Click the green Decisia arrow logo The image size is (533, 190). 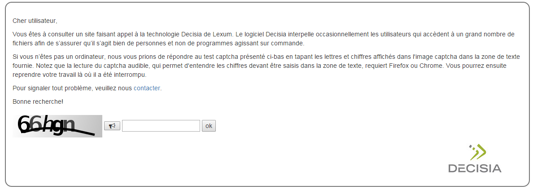pos(477,152)
